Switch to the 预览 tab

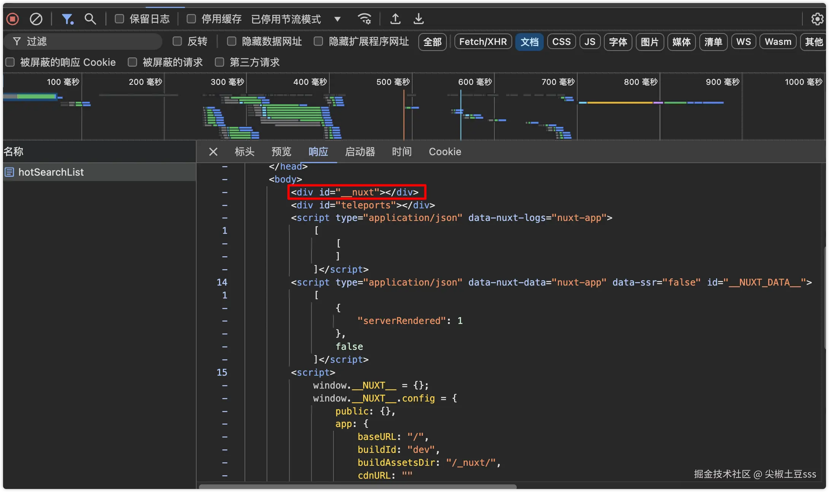click(x=281, y=152)
